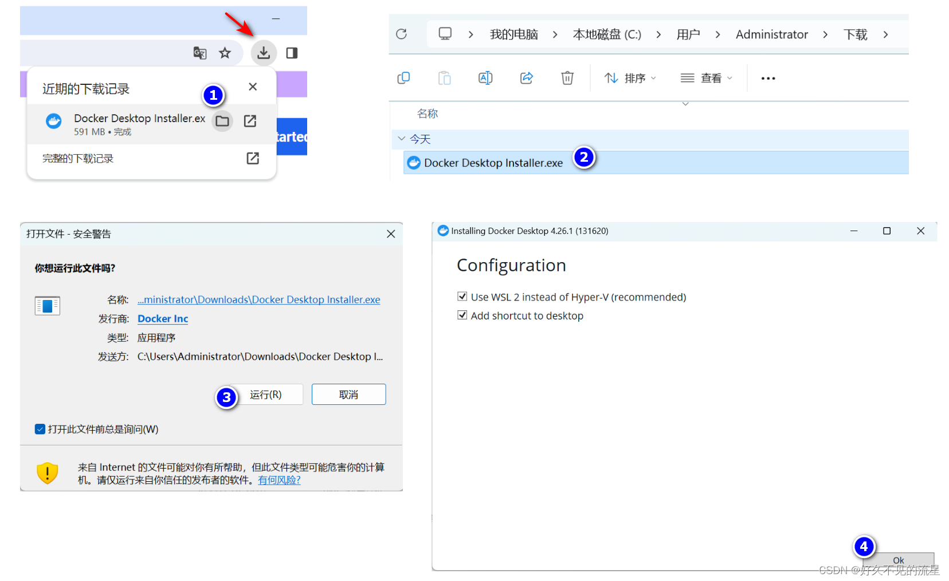Click the installer file path link

(x=258, y=299)
